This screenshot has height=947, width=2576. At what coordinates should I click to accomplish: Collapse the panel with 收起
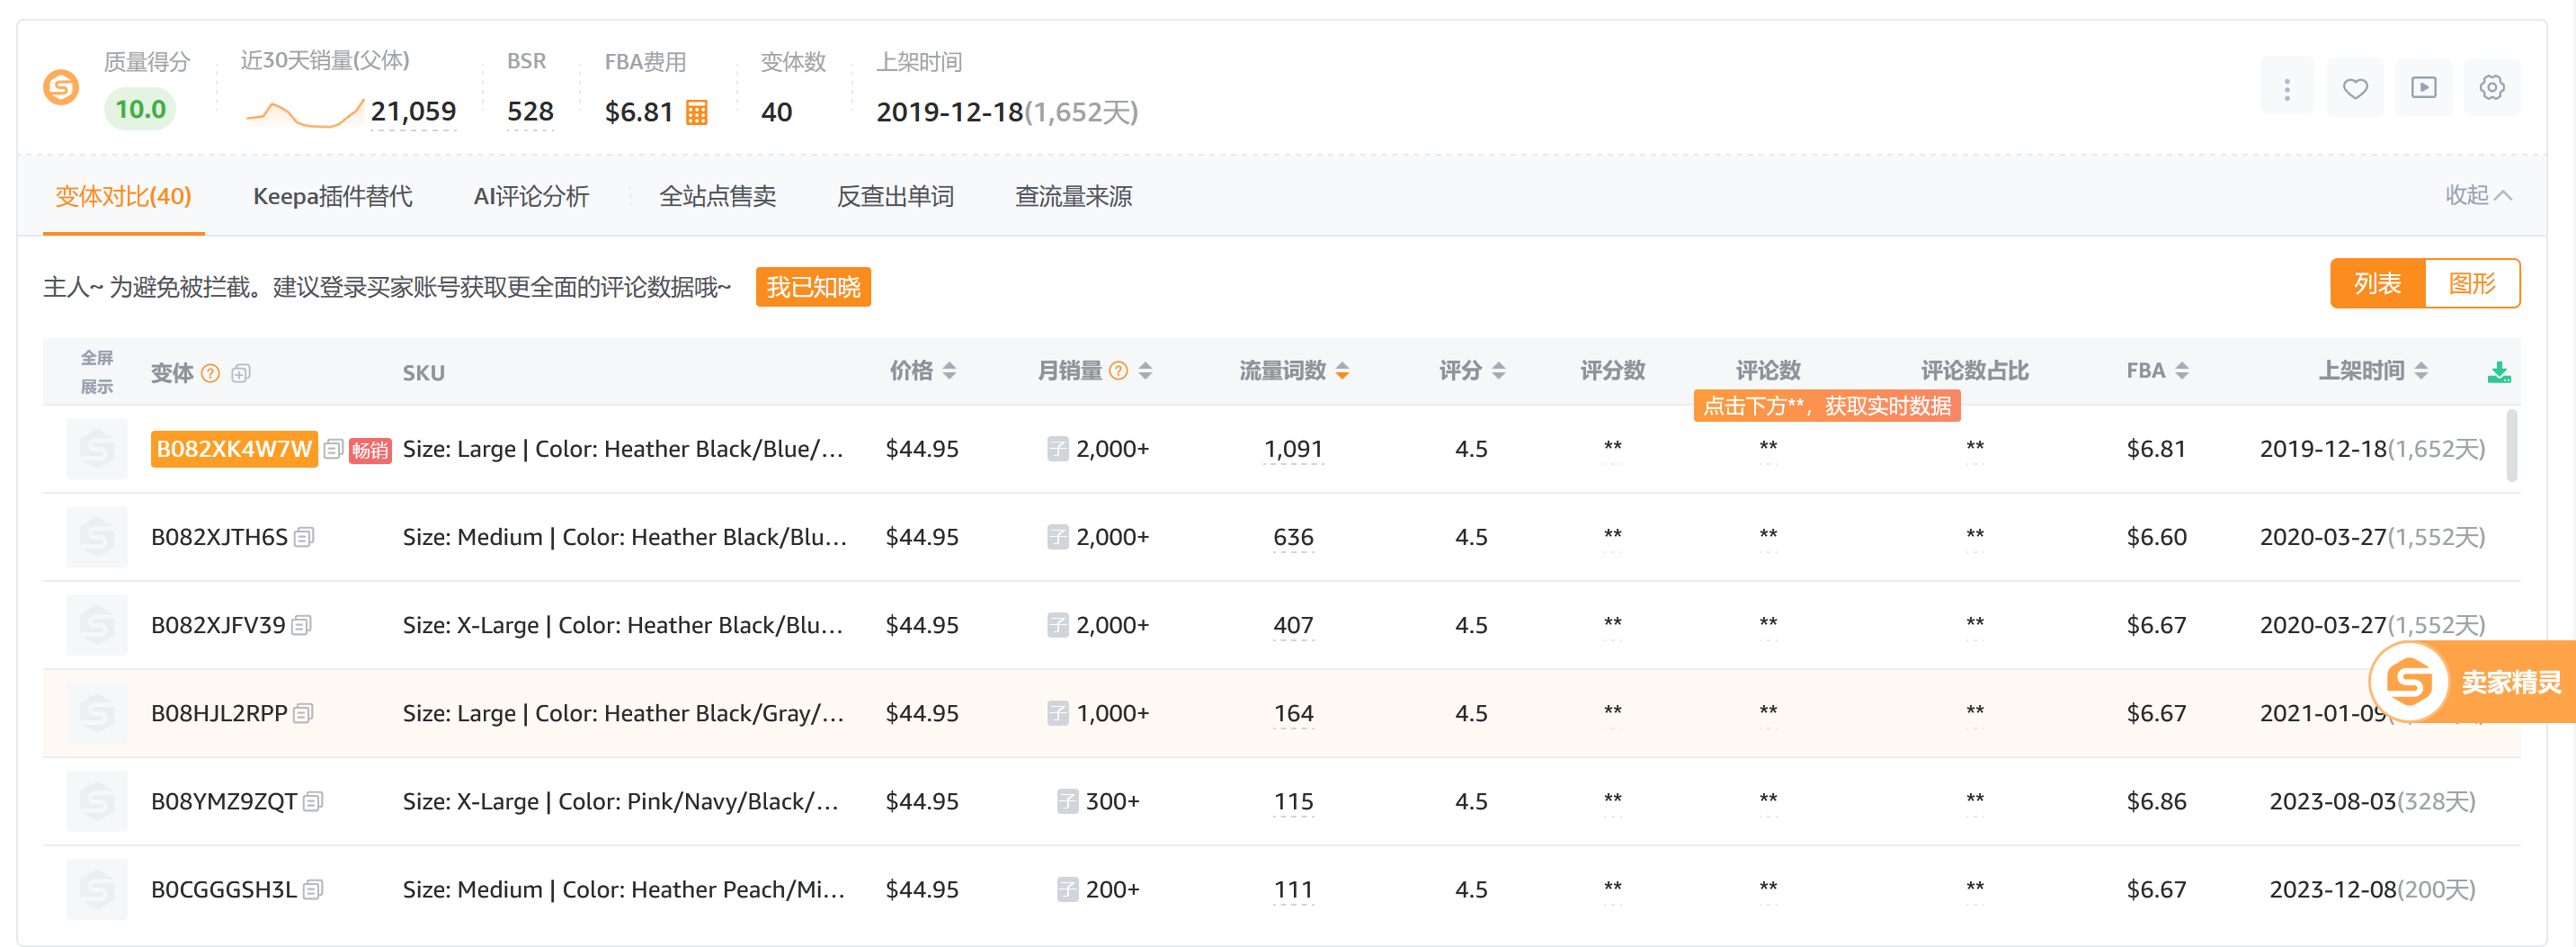pos(2478,195)
